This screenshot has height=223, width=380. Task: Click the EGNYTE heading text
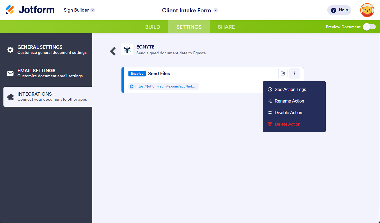(145, 47)
